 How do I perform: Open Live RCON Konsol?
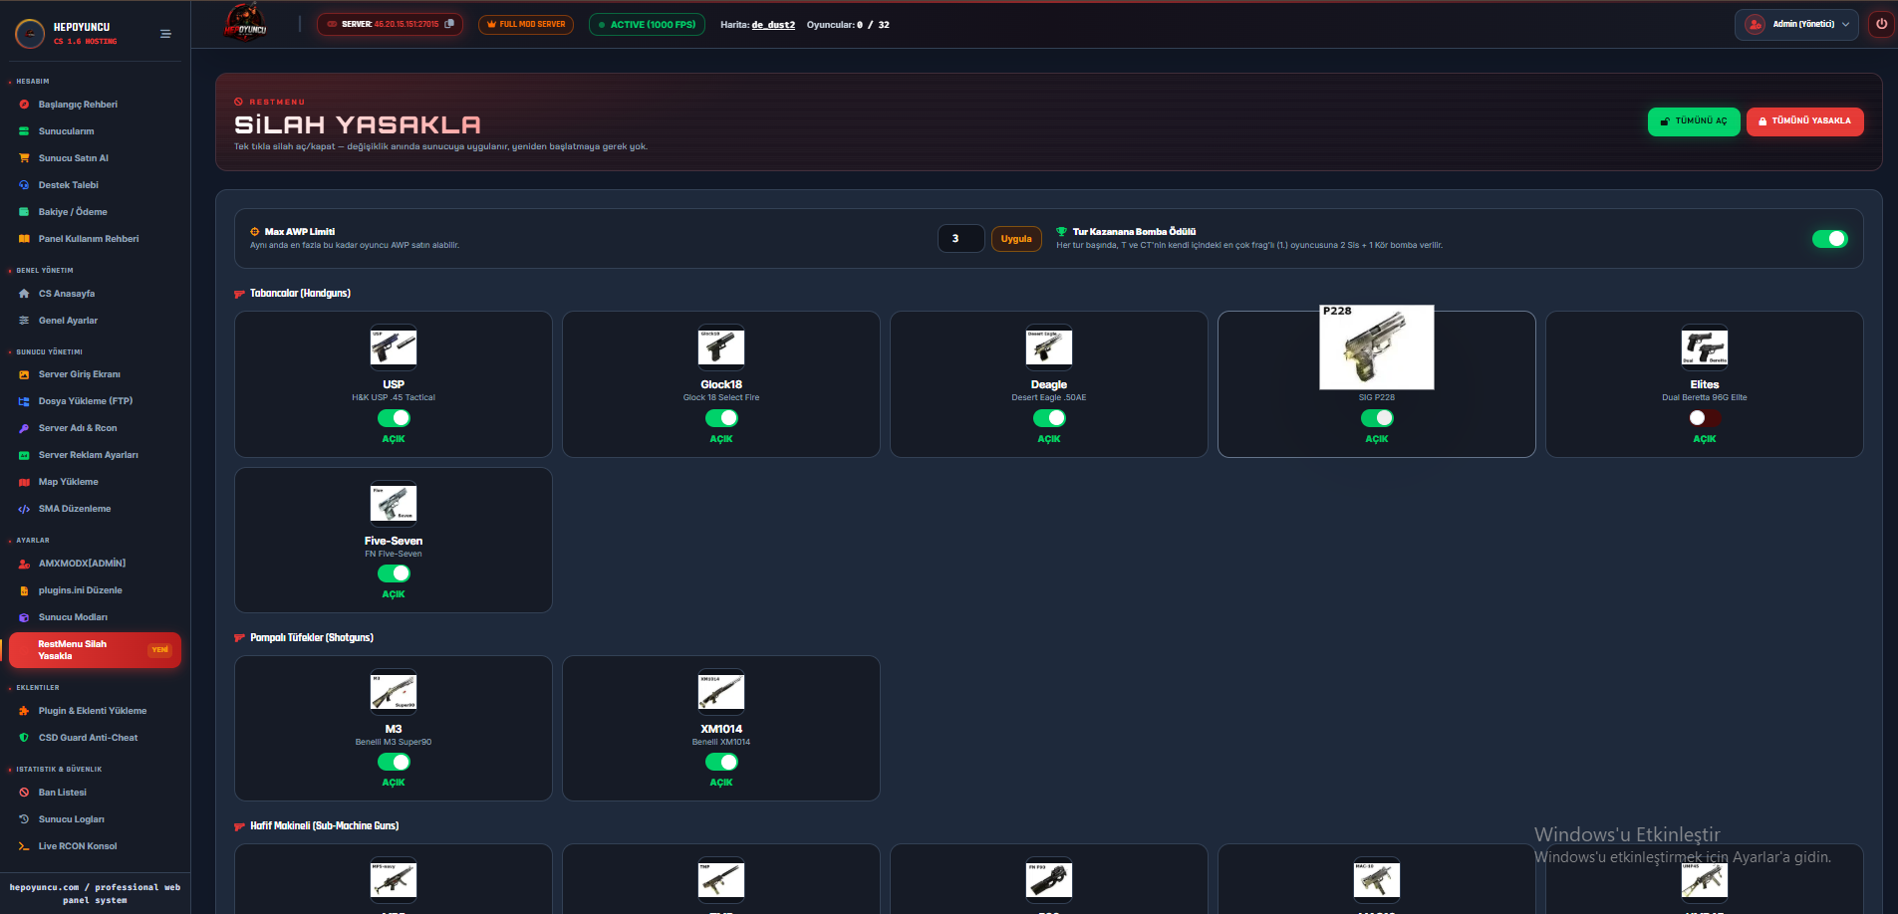click(78, 846)
